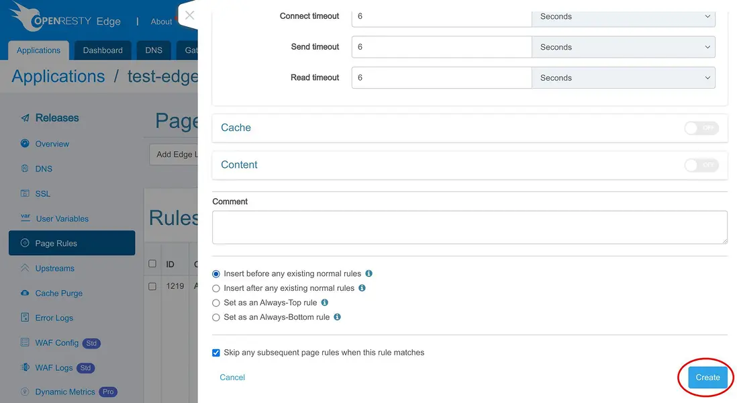Select Set as an Always-Bottom rule
This screenshot has height=403, width=737.
point(216,318)
